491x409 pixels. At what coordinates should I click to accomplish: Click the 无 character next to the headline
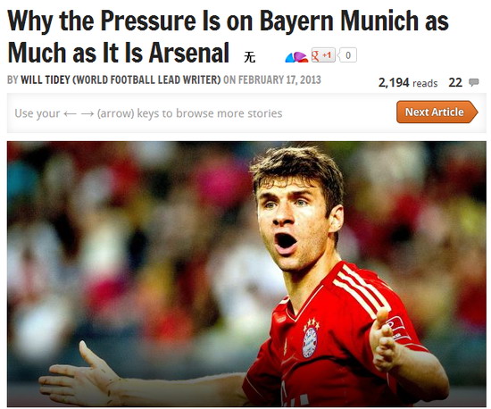coord(250,57)
